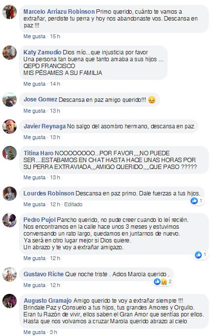Open Augusto Gramajo's profile picture
The height and width of the screenshot is (336, 217).
click(9, 301)
